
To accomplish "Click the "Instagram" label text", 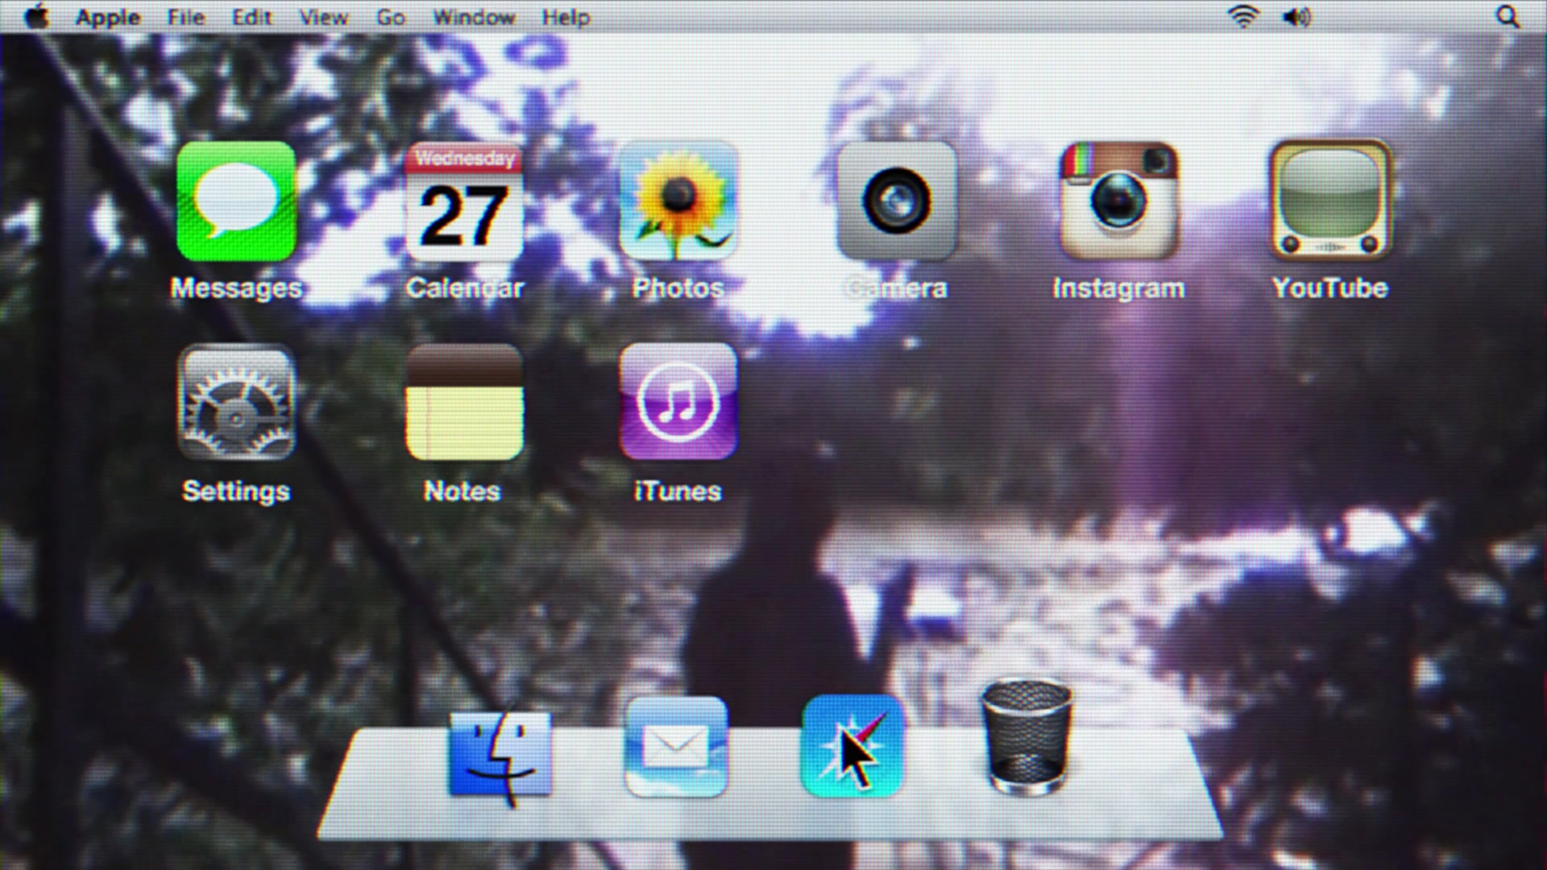I will pos(1118,288).
